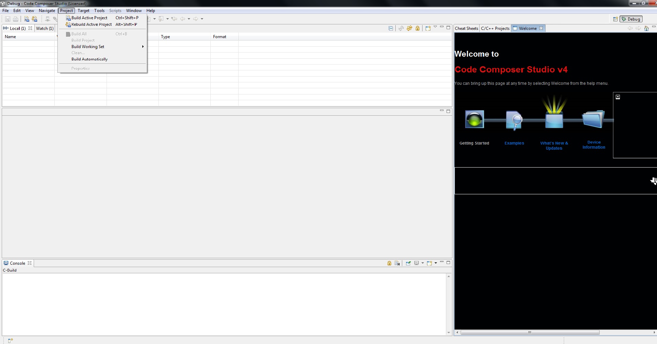Viewport: 657px width, 344px height.
Task: Click the Build Active Project toolbar icon
Action: (26, 19)
